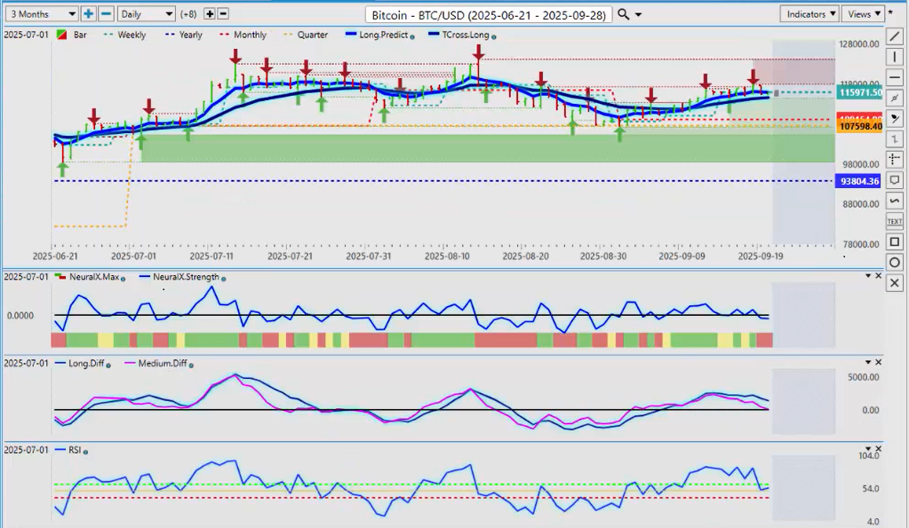Open the NeuralX panel options arrow
This screenshot has width=909, height=528.
pos(868,276)
